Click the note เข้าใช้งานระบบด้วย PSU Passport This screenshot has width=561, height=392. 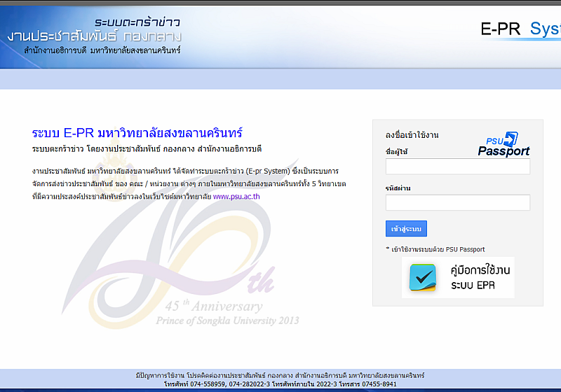pos(435,249)
